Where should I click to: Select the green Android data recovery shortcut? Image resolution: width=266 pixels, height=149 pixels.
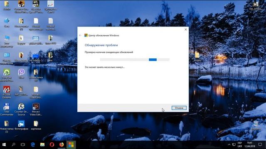7,75
